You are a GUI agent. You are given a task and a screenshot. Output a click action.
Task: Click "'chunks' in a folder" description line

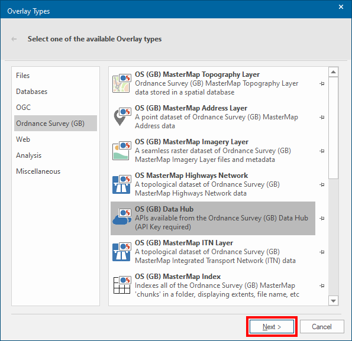[217, 294]
